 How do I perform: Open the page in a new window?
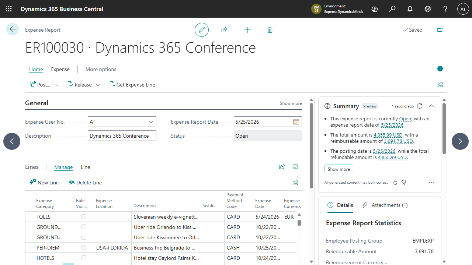click(x=440, y=30)
